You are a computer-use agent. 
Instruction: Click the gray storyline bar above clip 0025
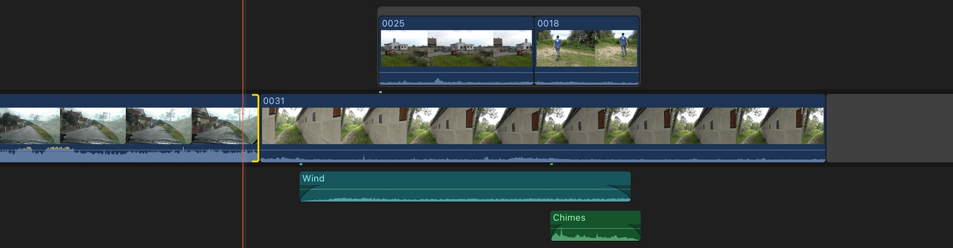[x=508, y=11]
